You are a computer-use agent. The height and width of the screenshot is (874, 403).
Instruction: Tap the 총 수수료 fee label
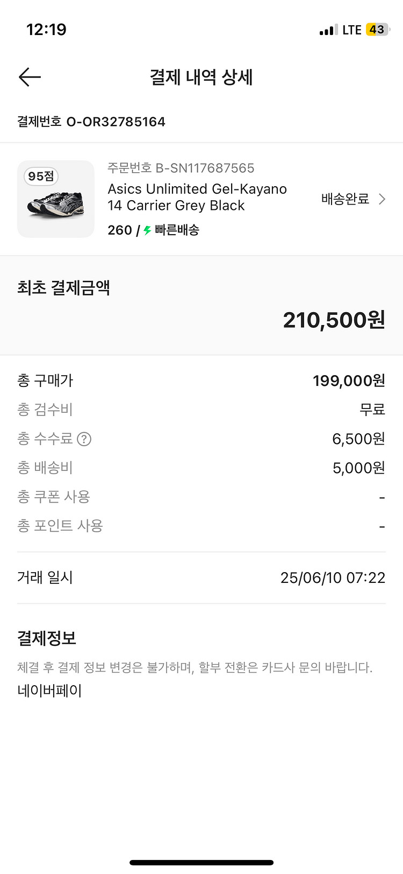[x=45, y=439]
